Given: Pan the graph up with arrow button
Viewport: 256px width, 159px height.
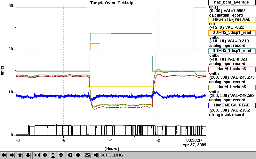Looking at the screenshot, I should (20, 155).
